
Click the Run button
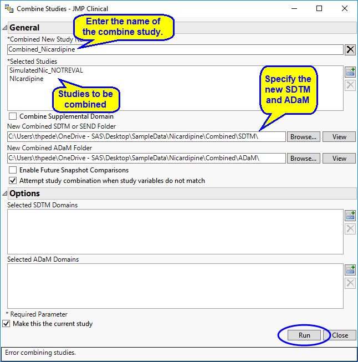click(x=304, y=335)
